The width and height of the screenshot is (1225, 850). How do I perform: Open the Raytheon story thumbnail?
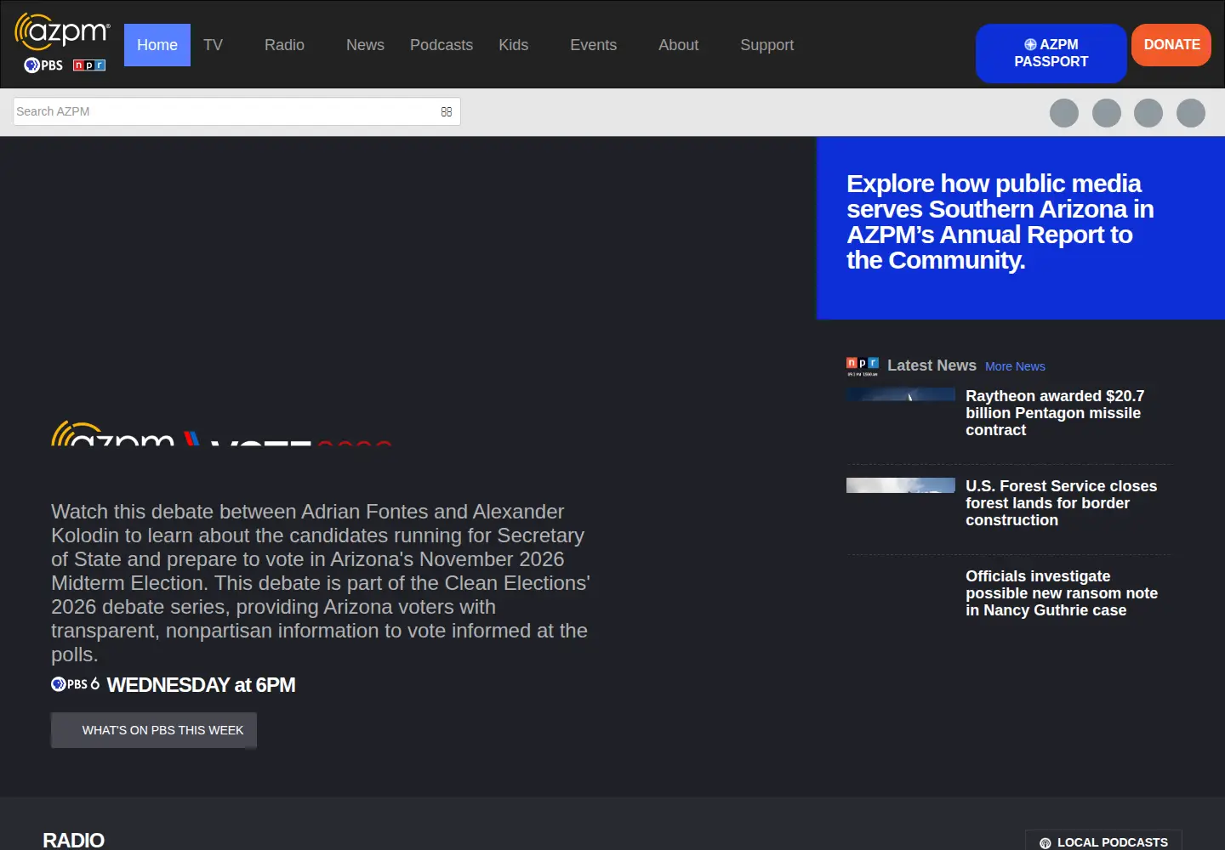[x=901, y=394]
